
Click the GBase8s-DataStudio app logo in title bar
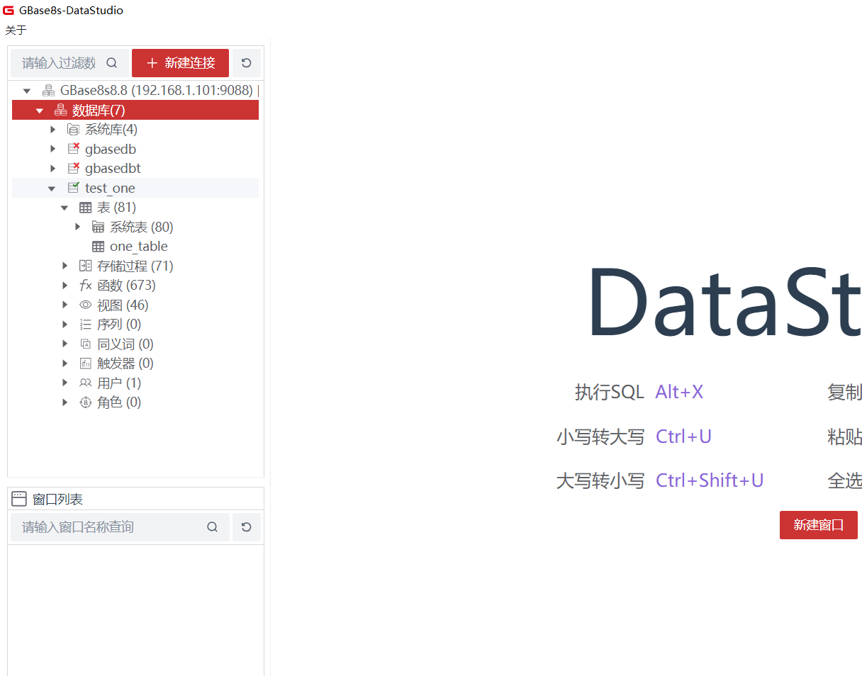point(9,11)
